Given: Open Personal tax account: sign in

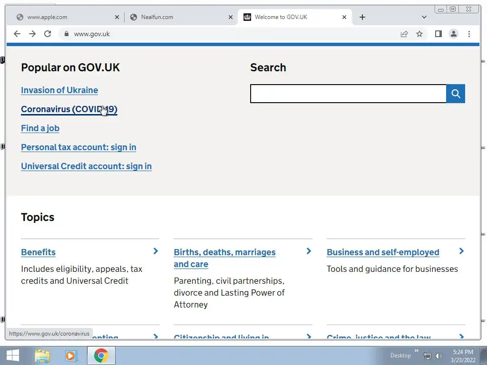Looking at the screenshot, I should tap(78, 147).
